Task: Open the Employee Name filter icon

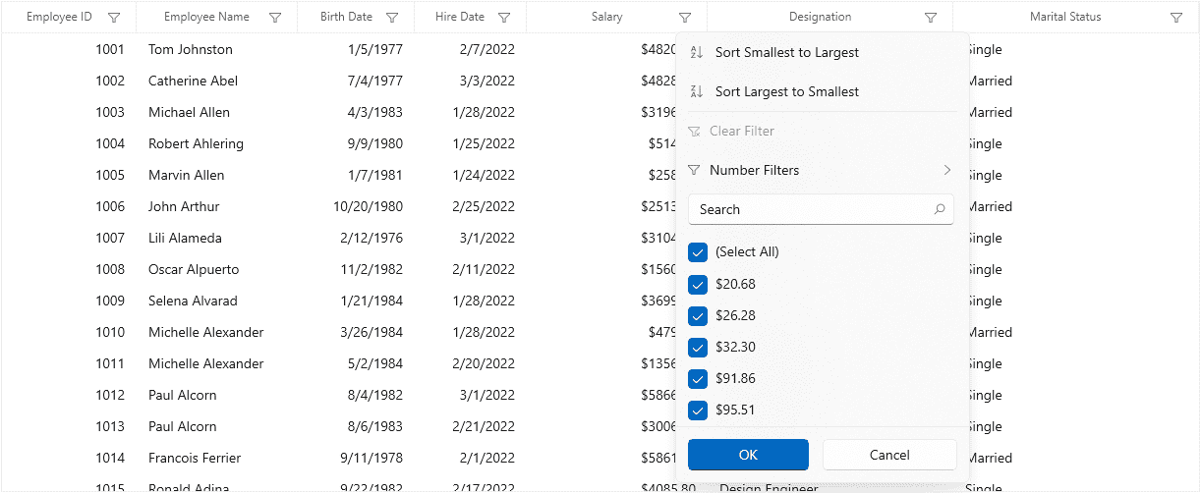Action: click(275, 18)
